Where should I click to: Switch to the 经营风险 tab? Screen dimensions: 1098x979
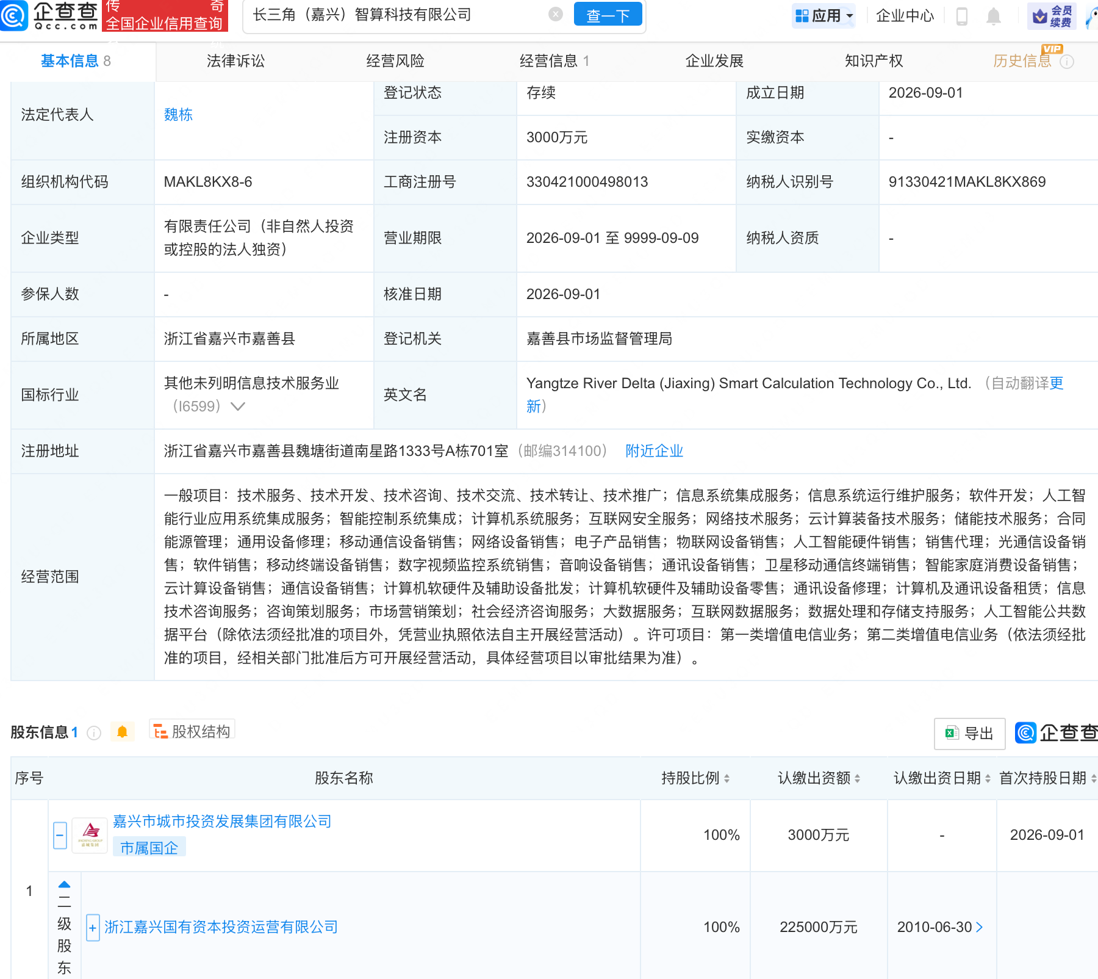click(x=395, y=61)
